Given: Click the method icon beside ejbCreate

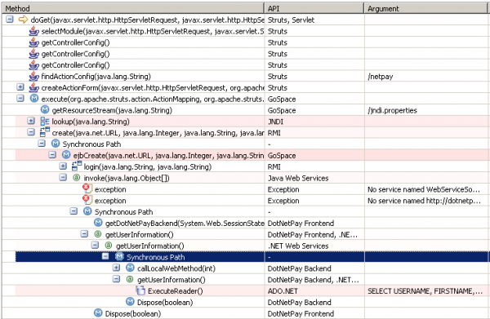Looking at the screenshot, I should (x=66, y=155).
